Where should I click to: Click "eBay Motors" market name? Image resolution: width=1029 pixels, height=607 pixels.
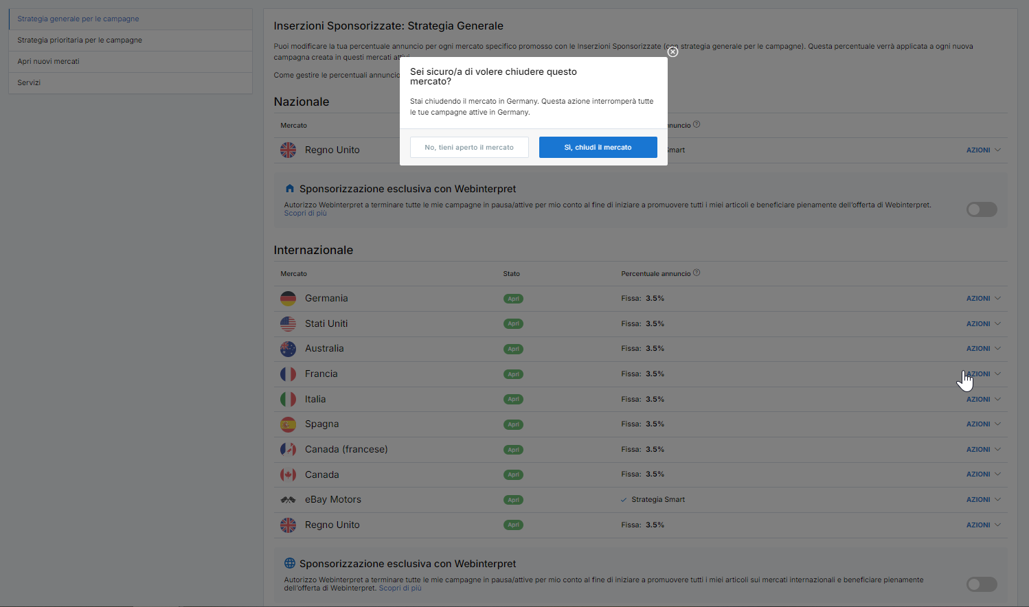333,500
